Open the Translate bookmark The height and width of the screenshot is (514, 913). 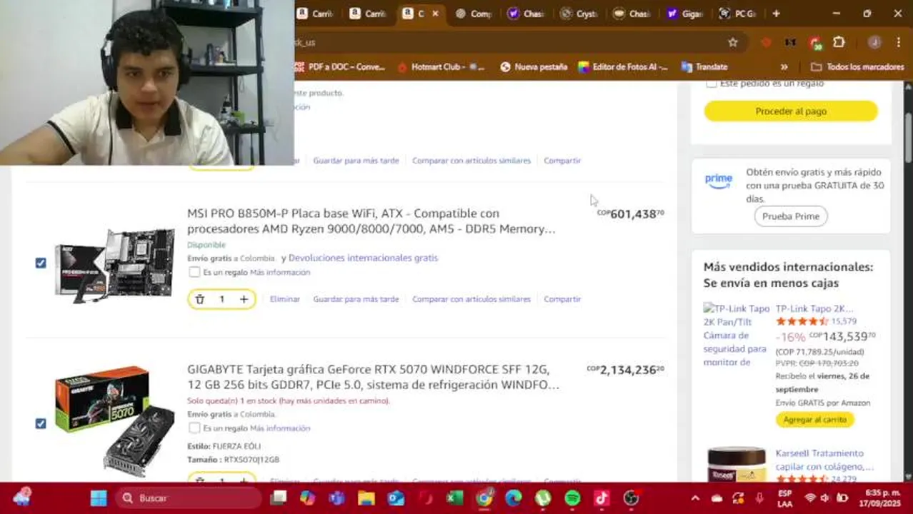704,66
